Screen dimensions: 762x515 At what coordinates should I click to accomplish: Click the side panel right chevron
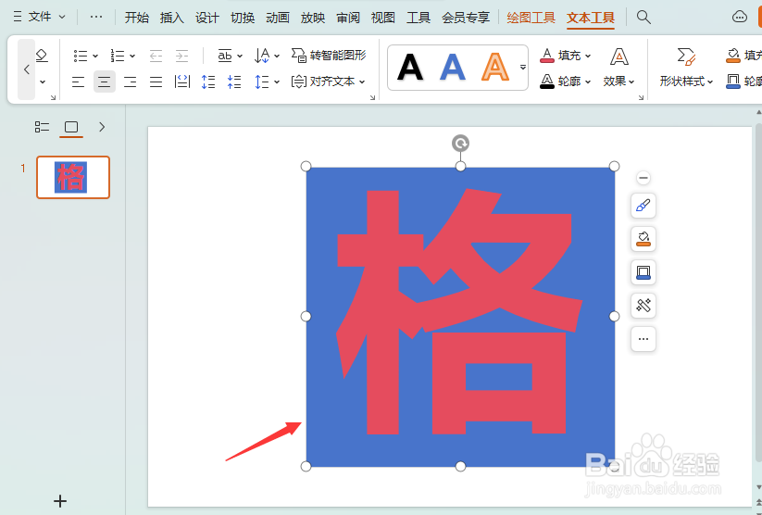point(102,127)
